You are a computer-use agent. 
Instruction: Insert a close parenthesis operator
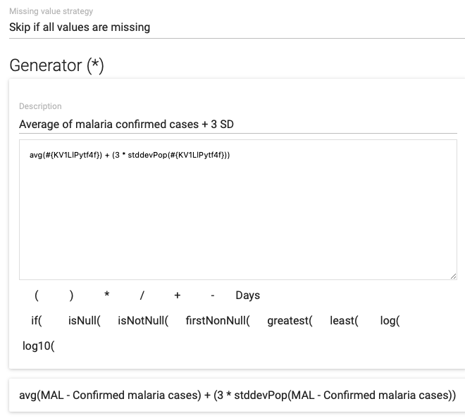click(x=71, y=296)
